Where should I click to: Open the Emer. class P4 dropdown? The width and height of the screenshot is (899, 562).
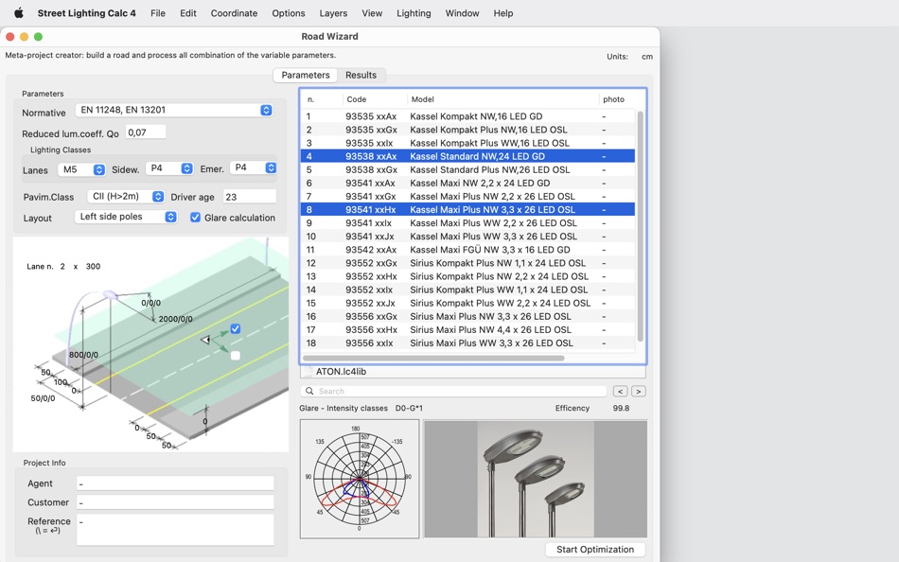coord(254,167)
